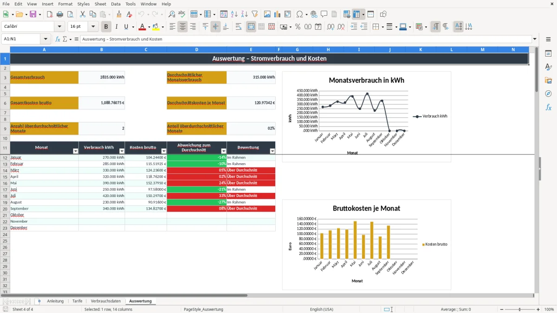
Task: Click the AutoFilter funnel icon
Action: point(254,14)
